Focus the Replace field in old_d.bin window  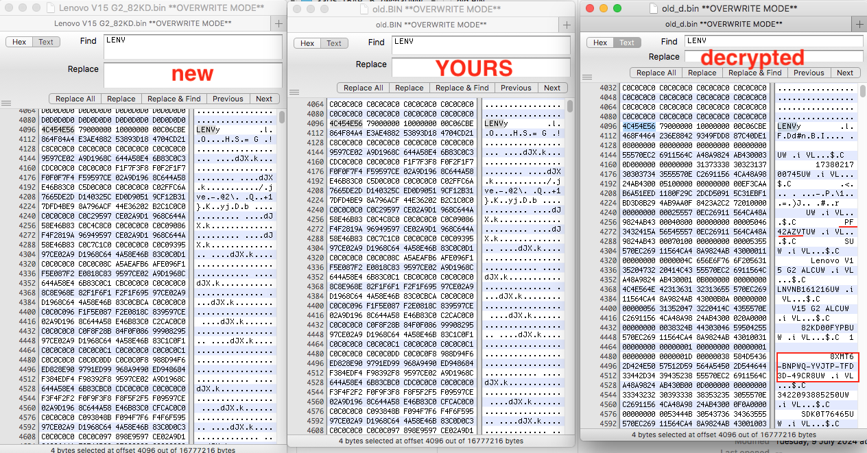pos(774,57)
